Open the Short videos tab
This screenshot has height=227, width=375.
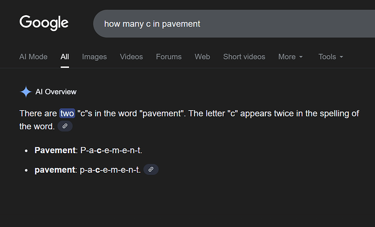click(x=244, y=56)
